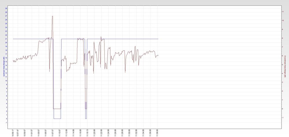Click the 11:12:08 time axis label
This screenshot has width=289, height=137.
(x=67, y=133)
